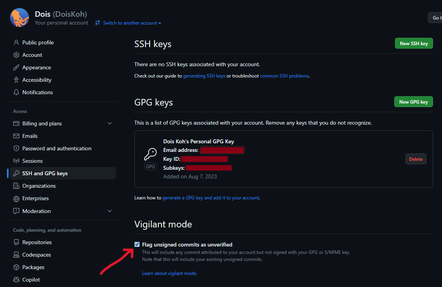Open Notifications settings

click(37, 92)
